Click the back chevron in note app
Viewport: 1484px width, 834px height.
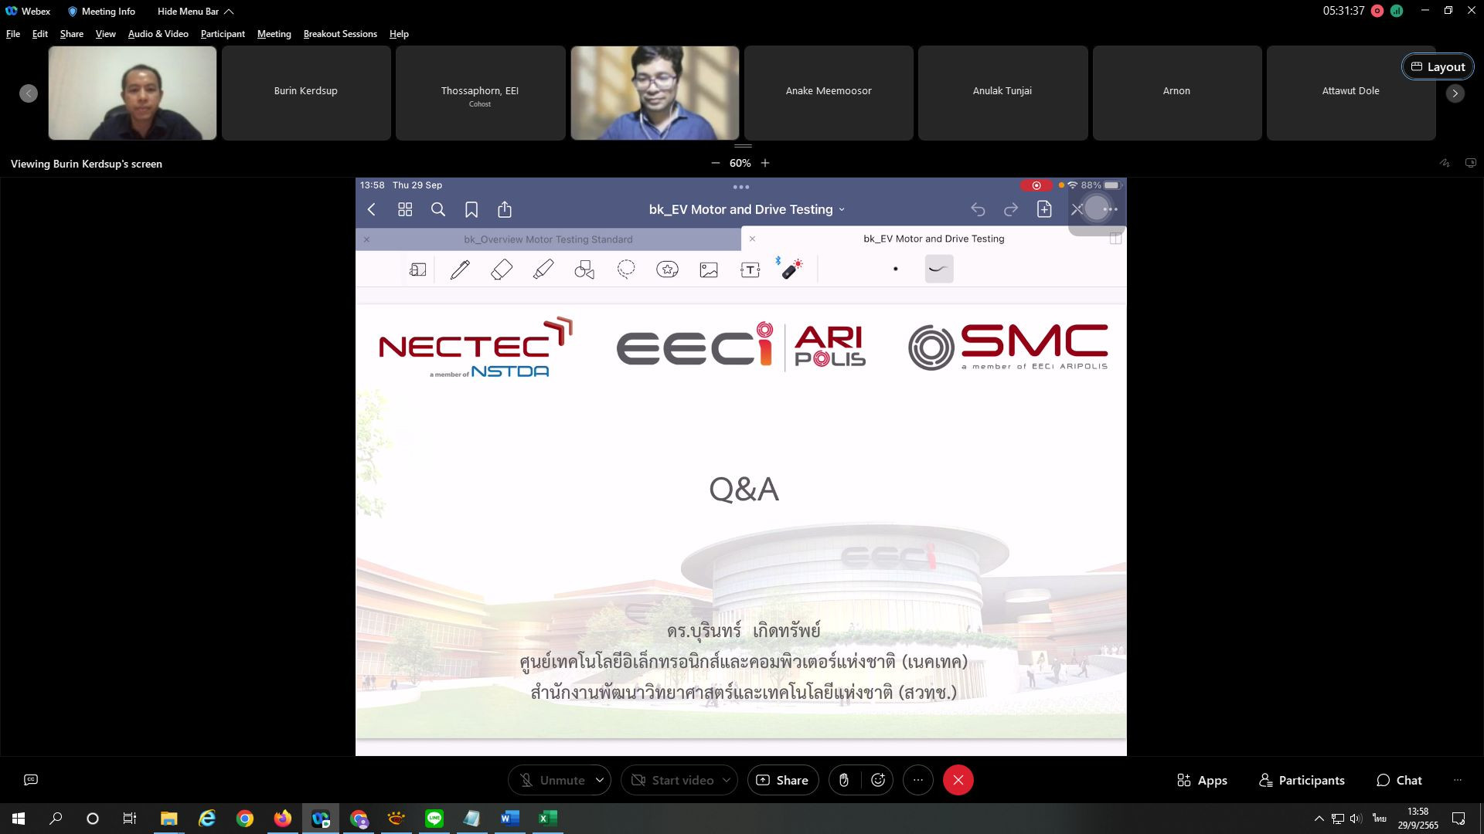click(x=372, y=209)
